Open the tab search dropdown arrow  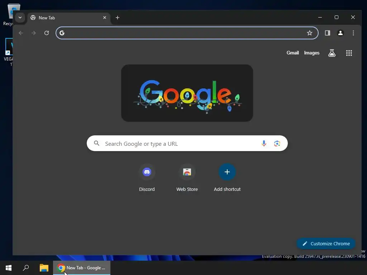(20, 18)
